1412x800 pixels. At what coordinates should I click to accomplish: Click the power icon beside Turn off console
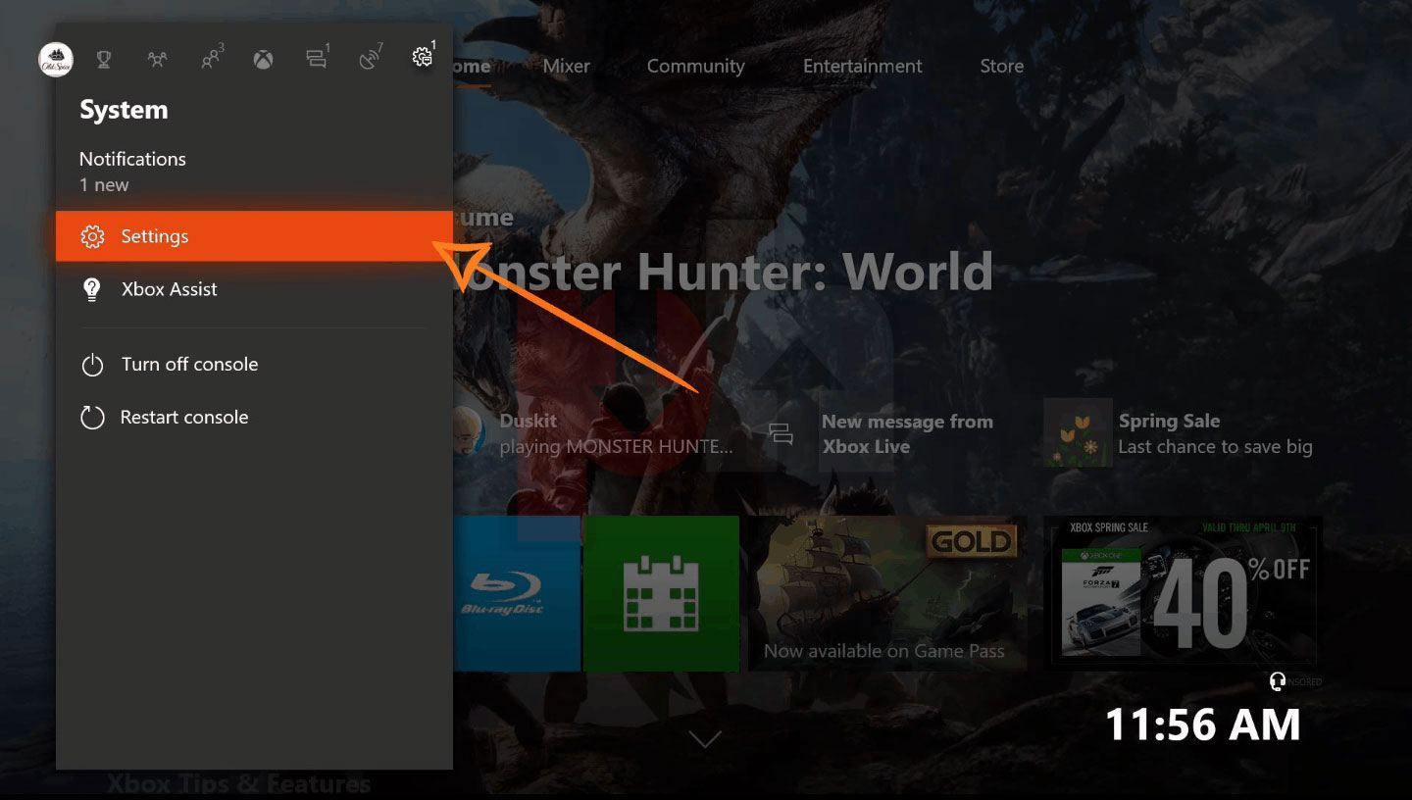[x=92, y=365]
